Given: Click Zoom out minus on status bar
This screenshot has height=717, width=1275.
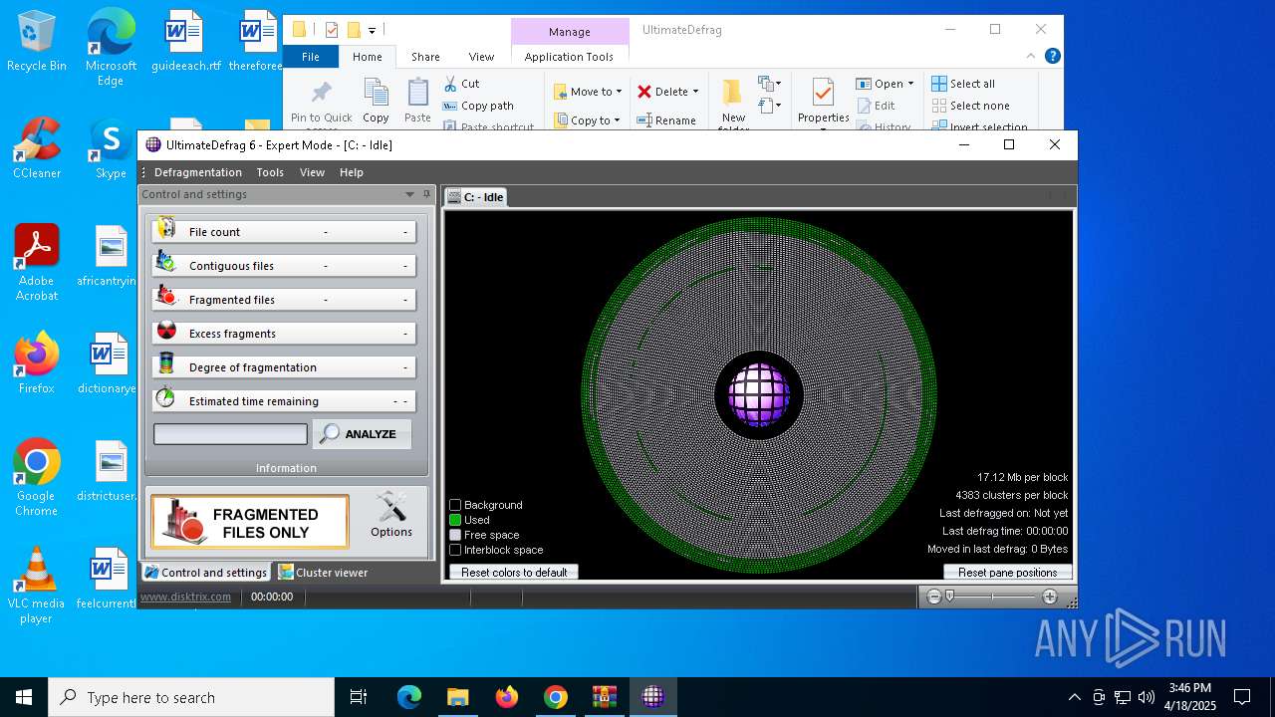Looking at the screenshot, I should click(x=933, y=597).
